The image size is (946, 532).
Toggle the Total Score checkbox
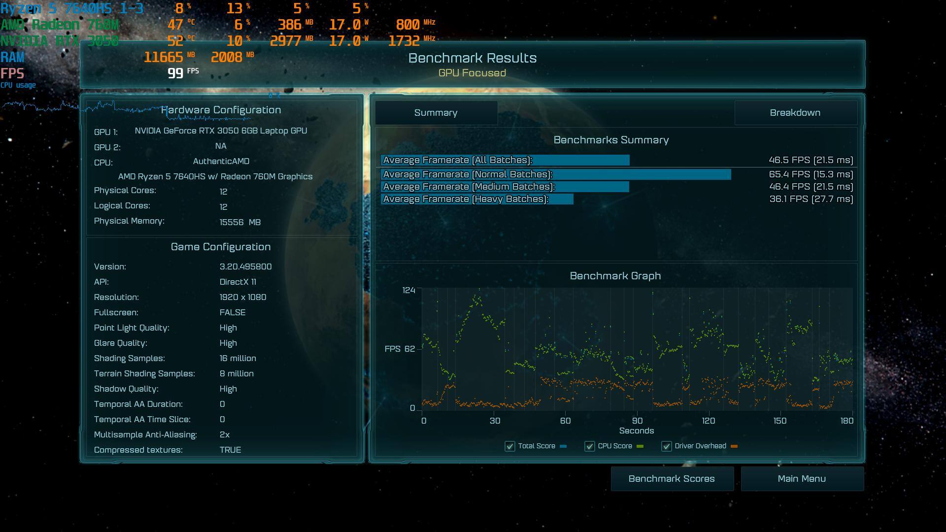pos(509,446)
